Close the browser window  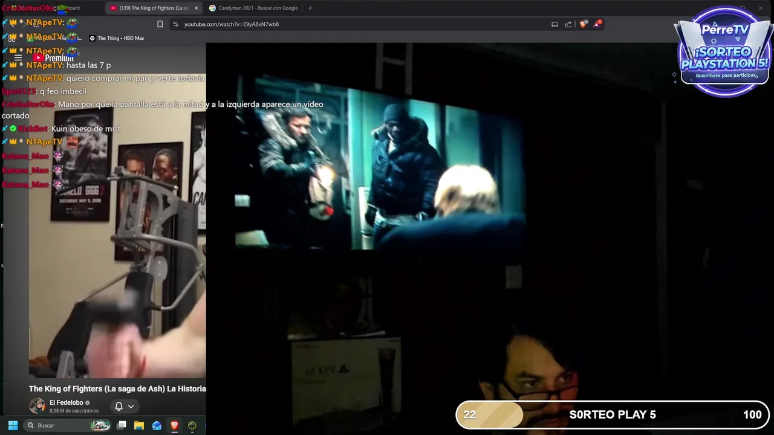[761, 8]
